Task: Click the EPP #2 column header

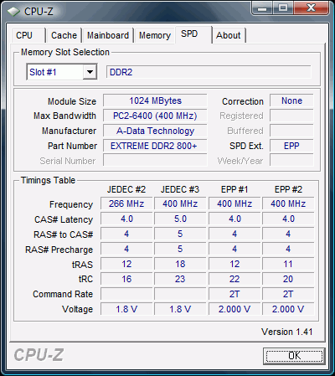Action: point(288,189)
